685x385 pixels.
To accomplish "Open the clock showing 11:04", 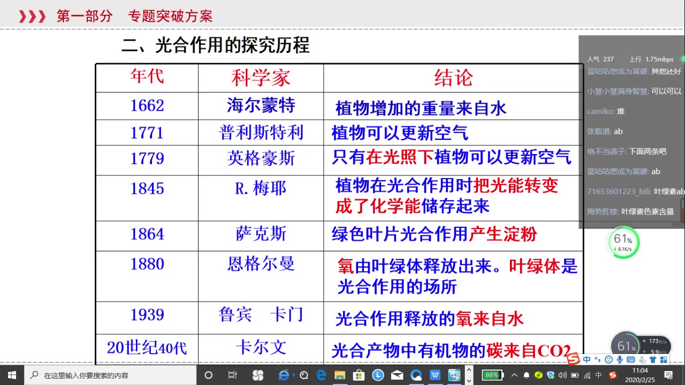I will point(640,375).
